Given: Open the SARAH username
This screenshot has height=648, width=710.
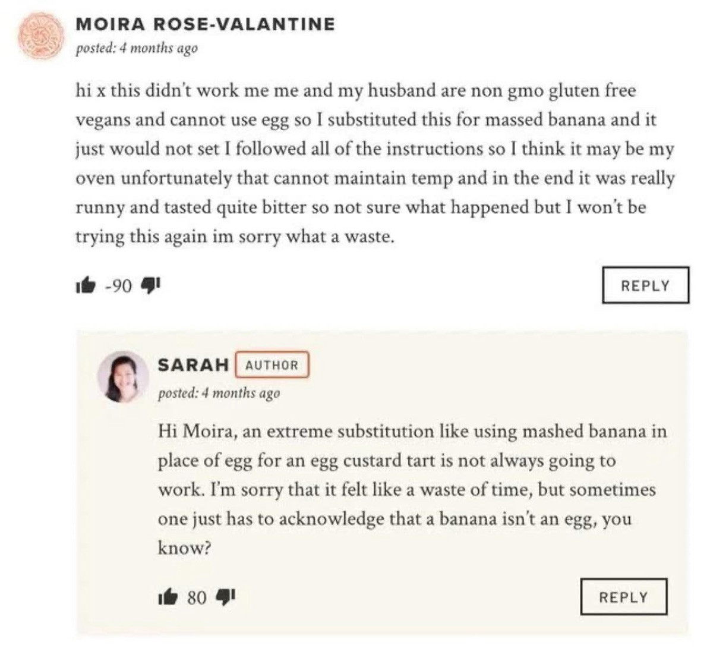Looking at the screenshot, I should pos(193,364).
